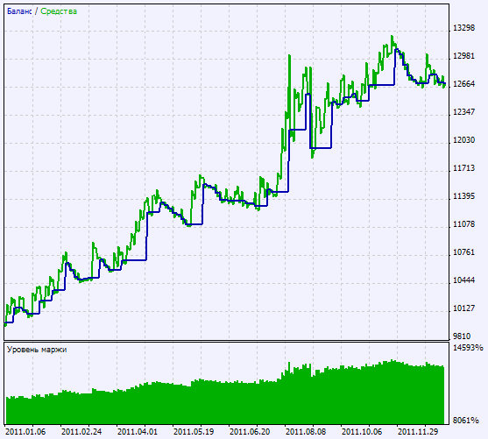The height and width of the screenshot is (439, 488).
Task: Select the 10127 price axis value
Action: pyautogui.click(x=463, y=308)
